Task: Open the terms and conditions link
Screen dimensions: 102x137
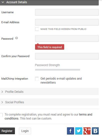Action: tap(48, 116)
